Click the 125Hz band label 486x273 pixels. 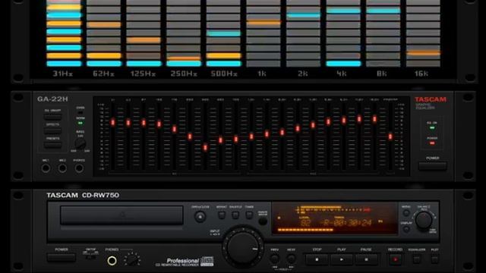[144, 74]
